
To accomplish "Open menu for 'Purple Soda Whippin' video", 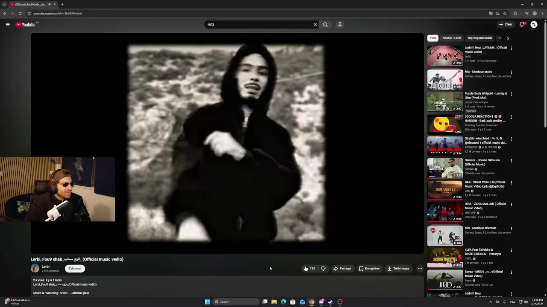I will pyautogui.click(x=511, y=94).
